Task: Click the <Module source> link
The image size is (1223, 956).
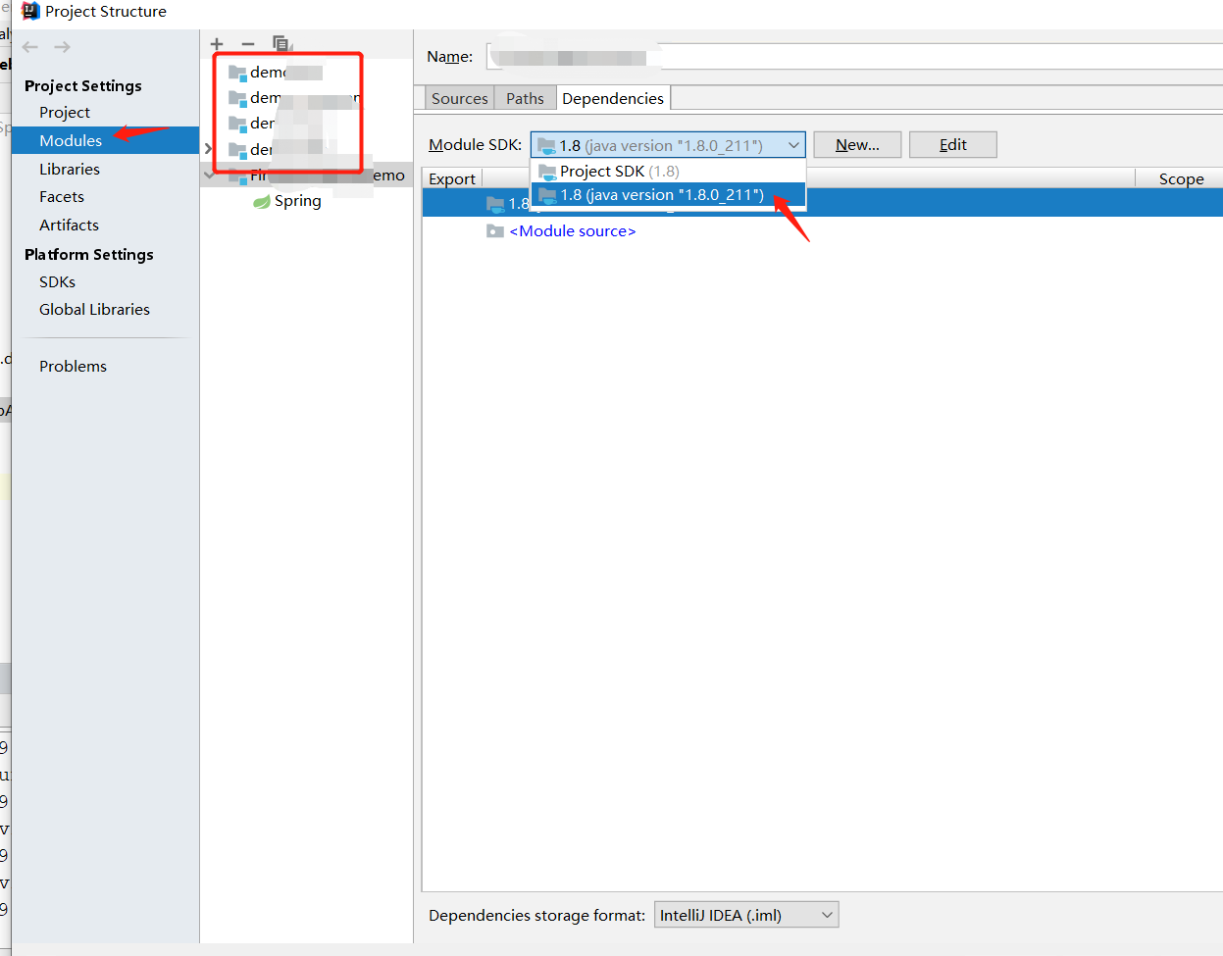Action: click(573, 231)
